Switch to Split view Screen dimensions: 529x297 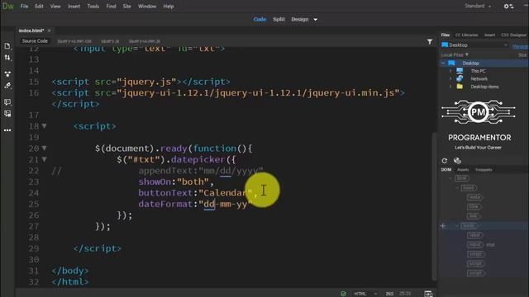click(279, 19)
